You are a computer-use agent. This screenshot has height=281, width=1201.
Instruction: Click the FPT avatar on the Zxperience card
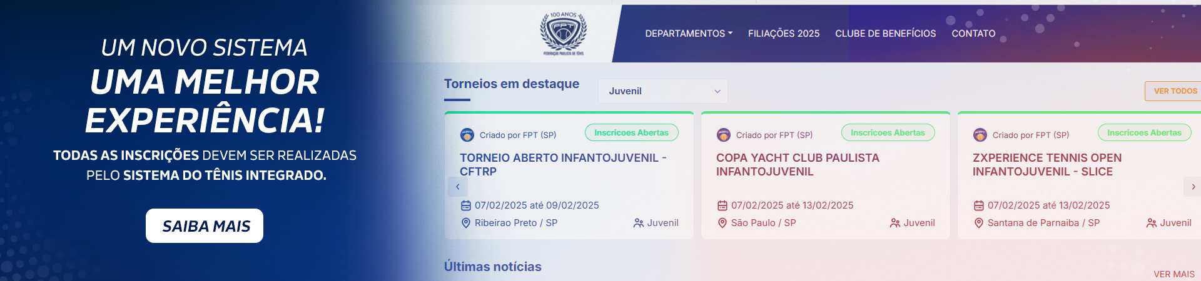click(980, 135)
